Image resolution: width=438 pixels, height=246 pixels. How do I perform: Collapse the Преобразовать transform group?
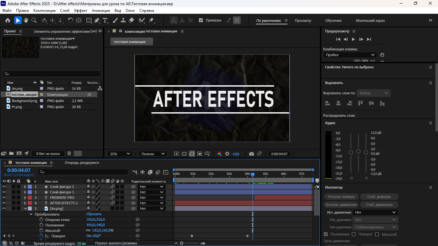(x=31, y=214)
